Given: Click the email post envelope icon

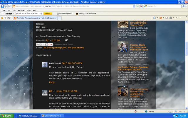Looking at the screenshot, I should (67, 40).
